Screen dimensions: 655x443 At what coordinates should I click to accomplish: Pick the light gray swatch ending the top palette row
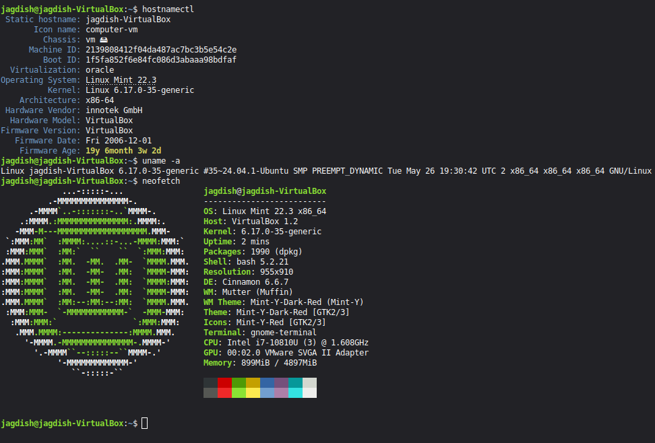pyautogui.click(x=309, y=383)
